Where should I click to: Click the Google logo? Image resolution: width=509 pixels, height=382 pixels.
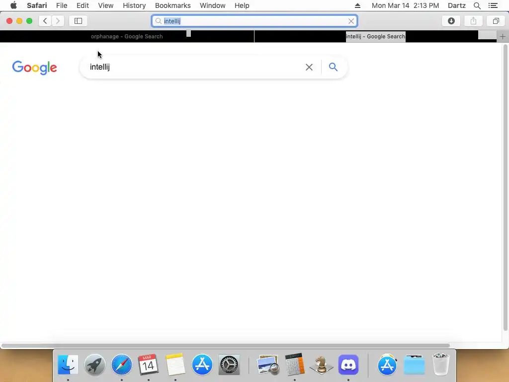coord(34,68)
